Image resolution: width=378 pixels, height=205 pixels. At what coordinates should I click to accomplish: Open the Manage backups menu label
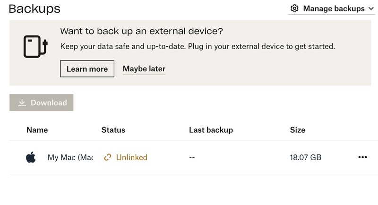pyautogui.click(x=334, y=9)
